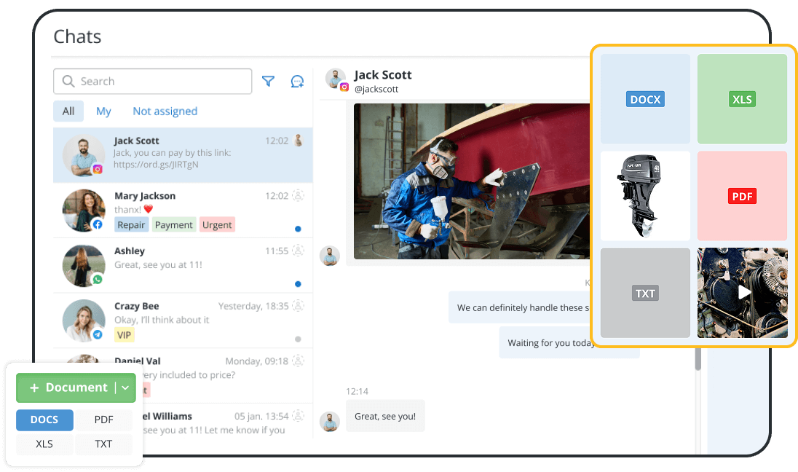Open the DOCX attachment icon
The height and width of the screenshot is (472, 798).
645,99
